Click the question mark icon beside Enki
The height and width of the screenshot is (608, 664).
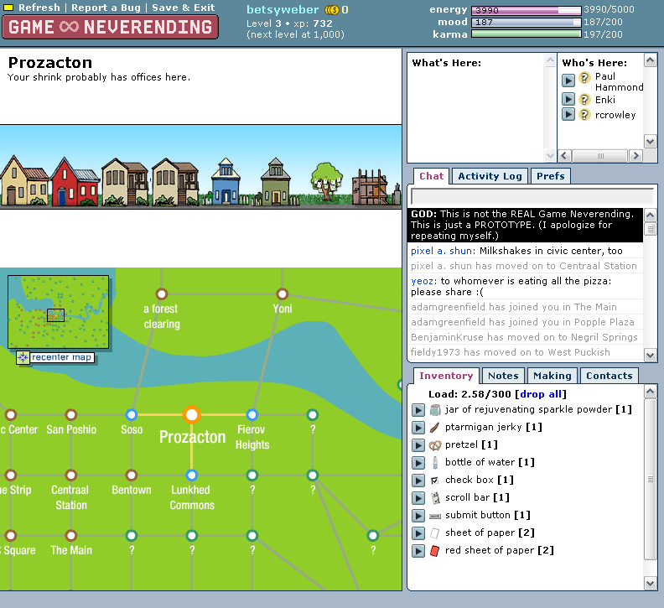point(584,100)
